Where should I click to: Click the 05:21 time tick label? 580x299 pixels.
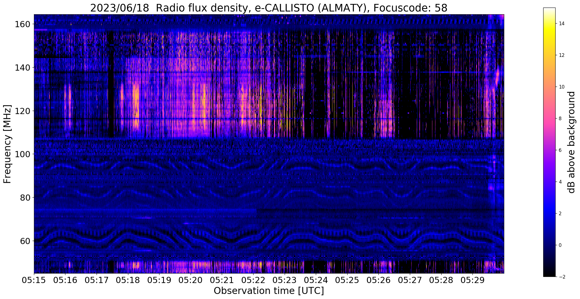pyautogui.click(x=222, y=280)
